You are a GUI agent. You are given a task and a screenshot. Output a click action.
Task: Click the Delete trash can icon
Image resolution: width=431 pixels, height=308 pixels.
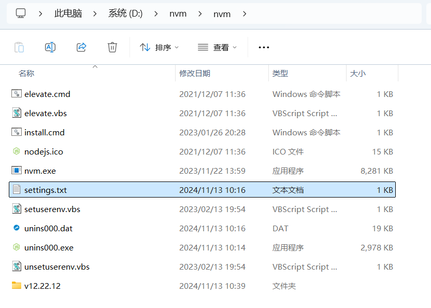(112, 47)
